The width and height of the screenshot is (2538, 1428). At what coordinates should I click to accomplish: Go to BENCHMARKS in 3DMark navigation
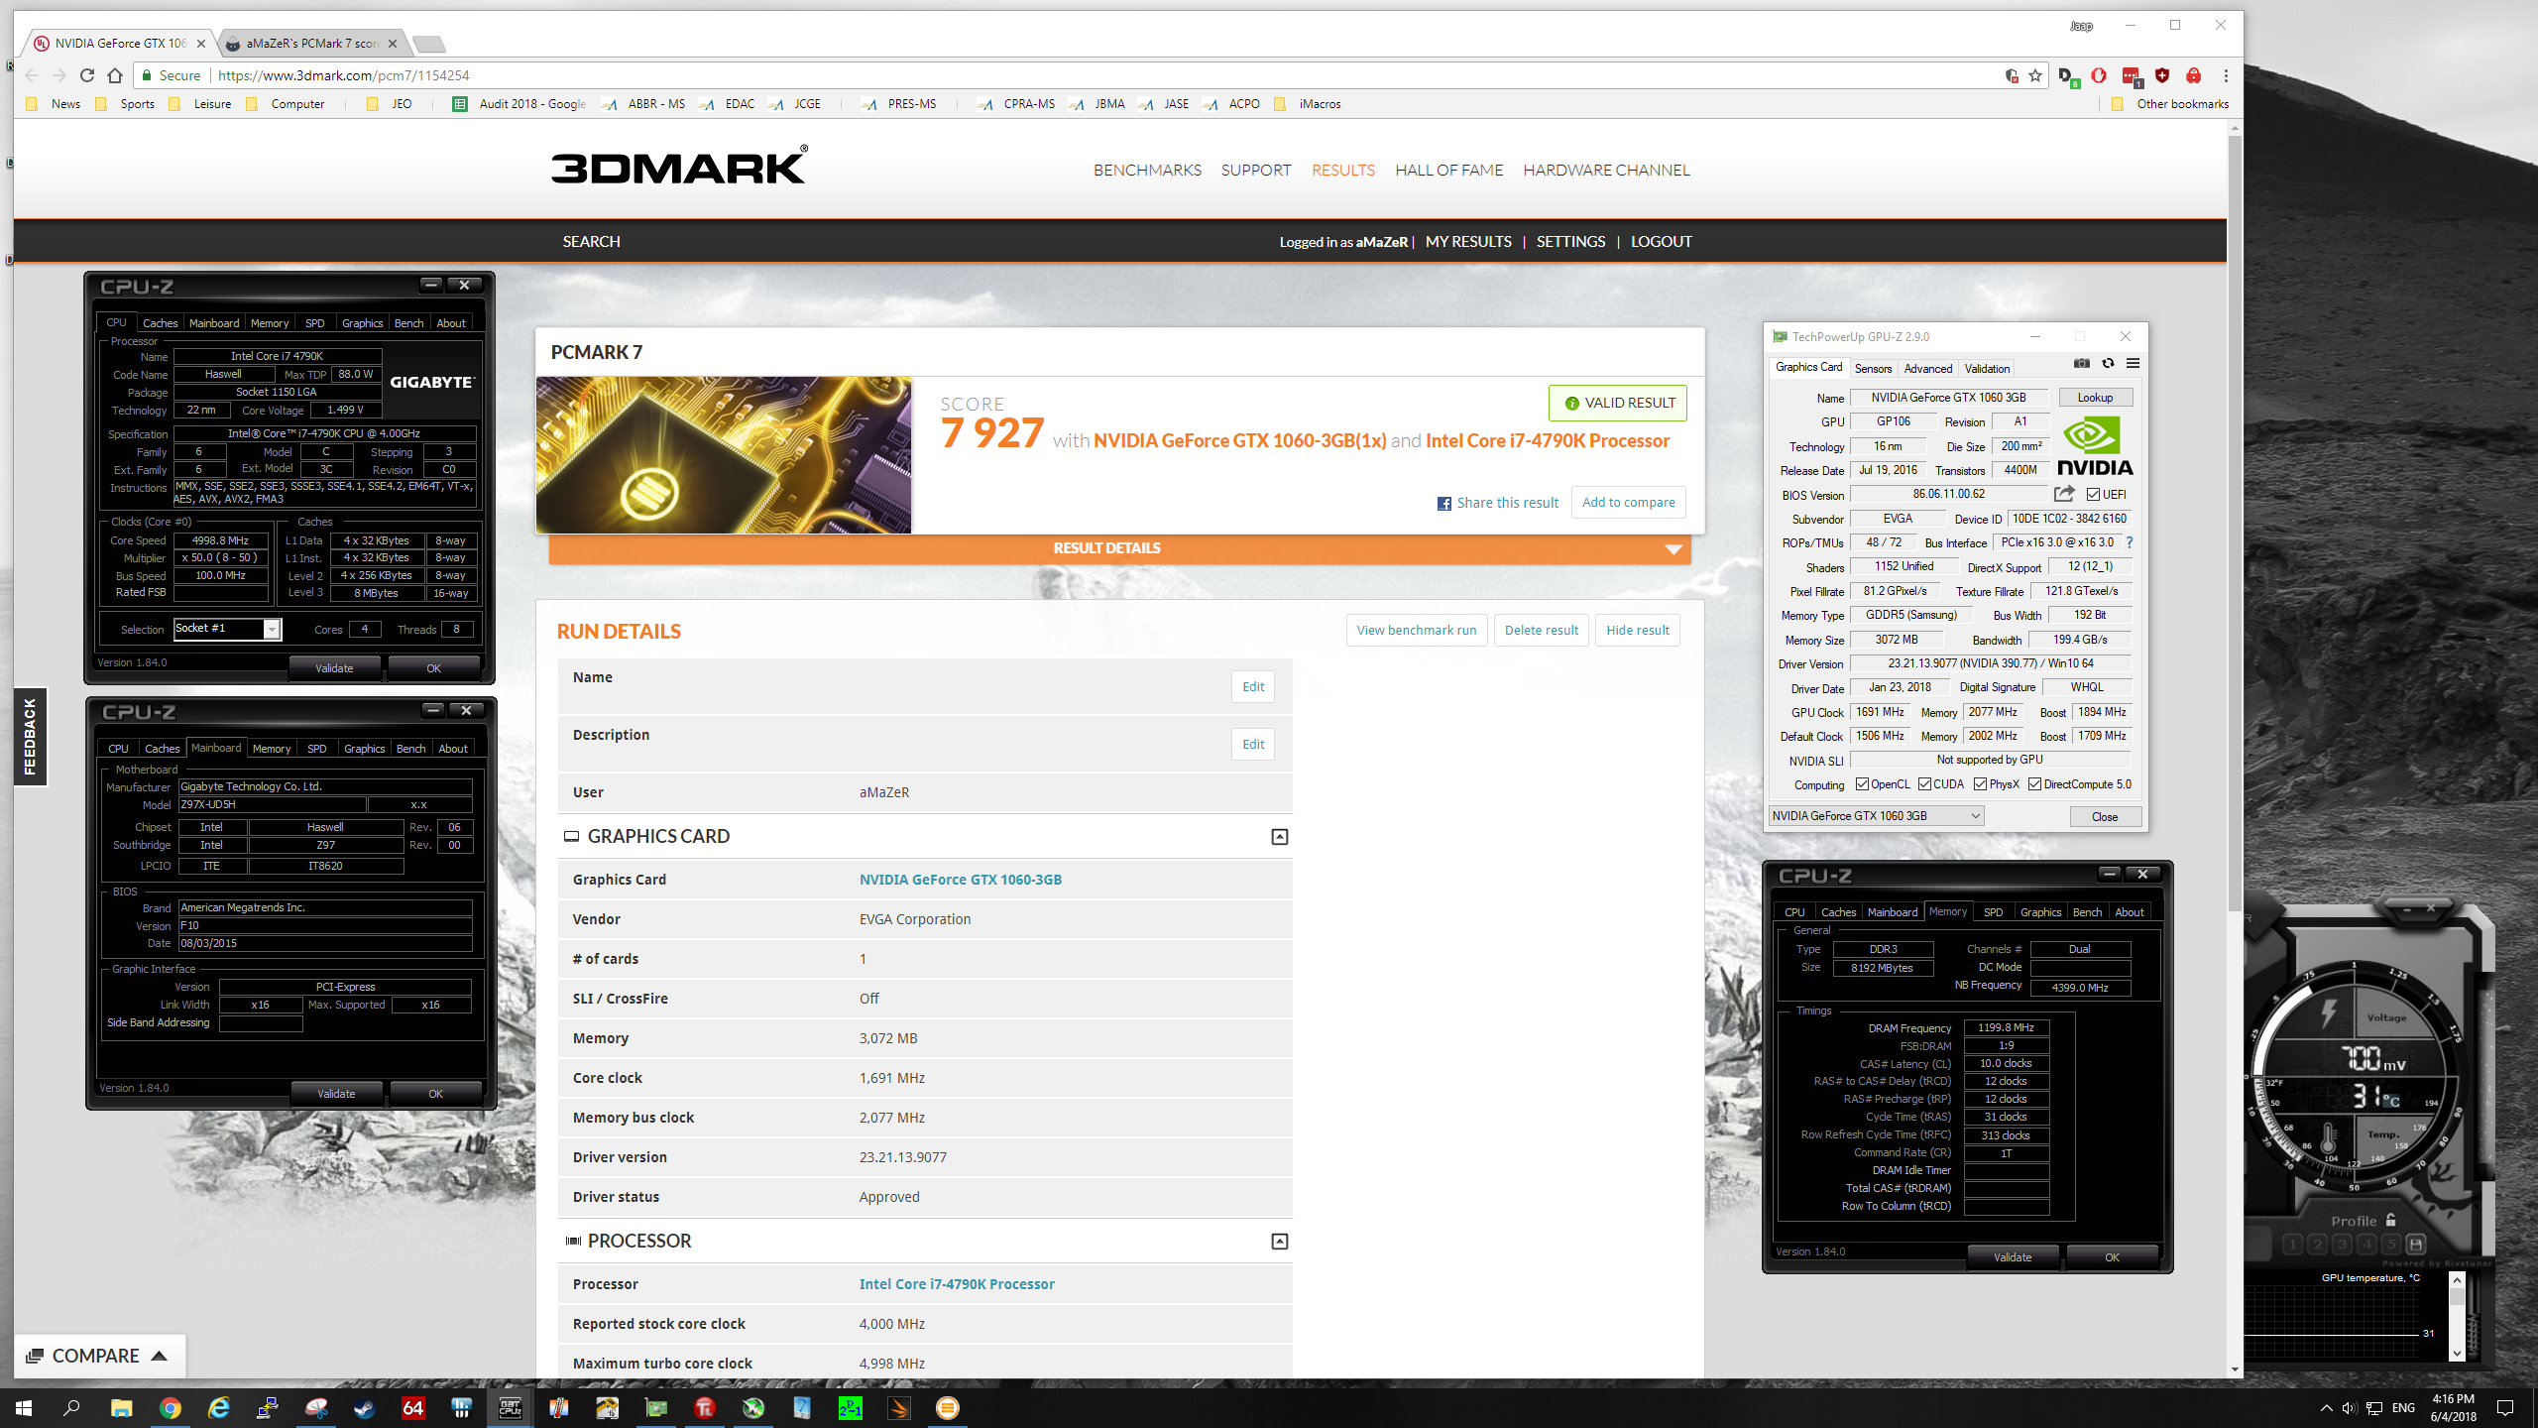point(1147,171)
